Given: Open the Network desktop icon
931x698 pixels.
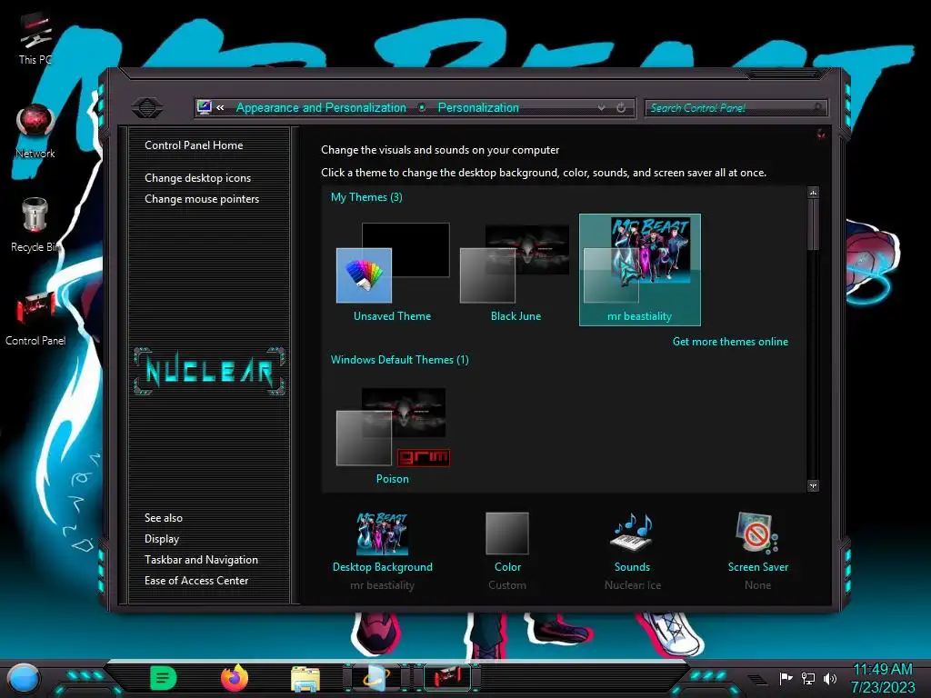Looking at the screenshot, I should click(x=35, y=132).
